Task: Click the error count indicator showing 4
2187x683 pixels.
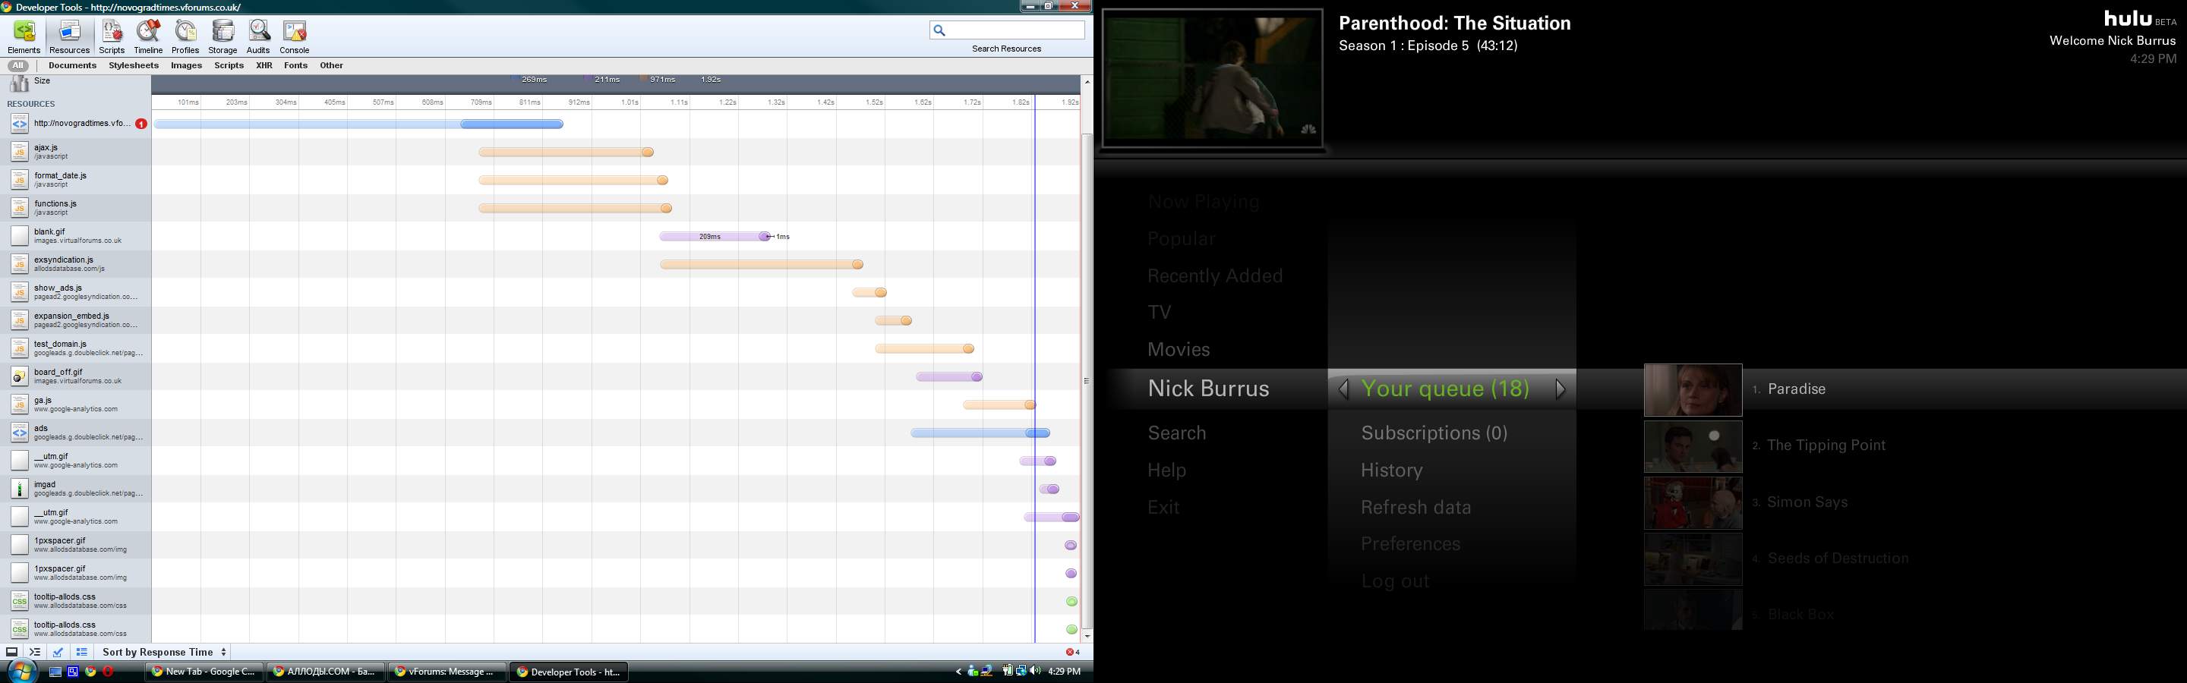Action: click(1073, 652)
